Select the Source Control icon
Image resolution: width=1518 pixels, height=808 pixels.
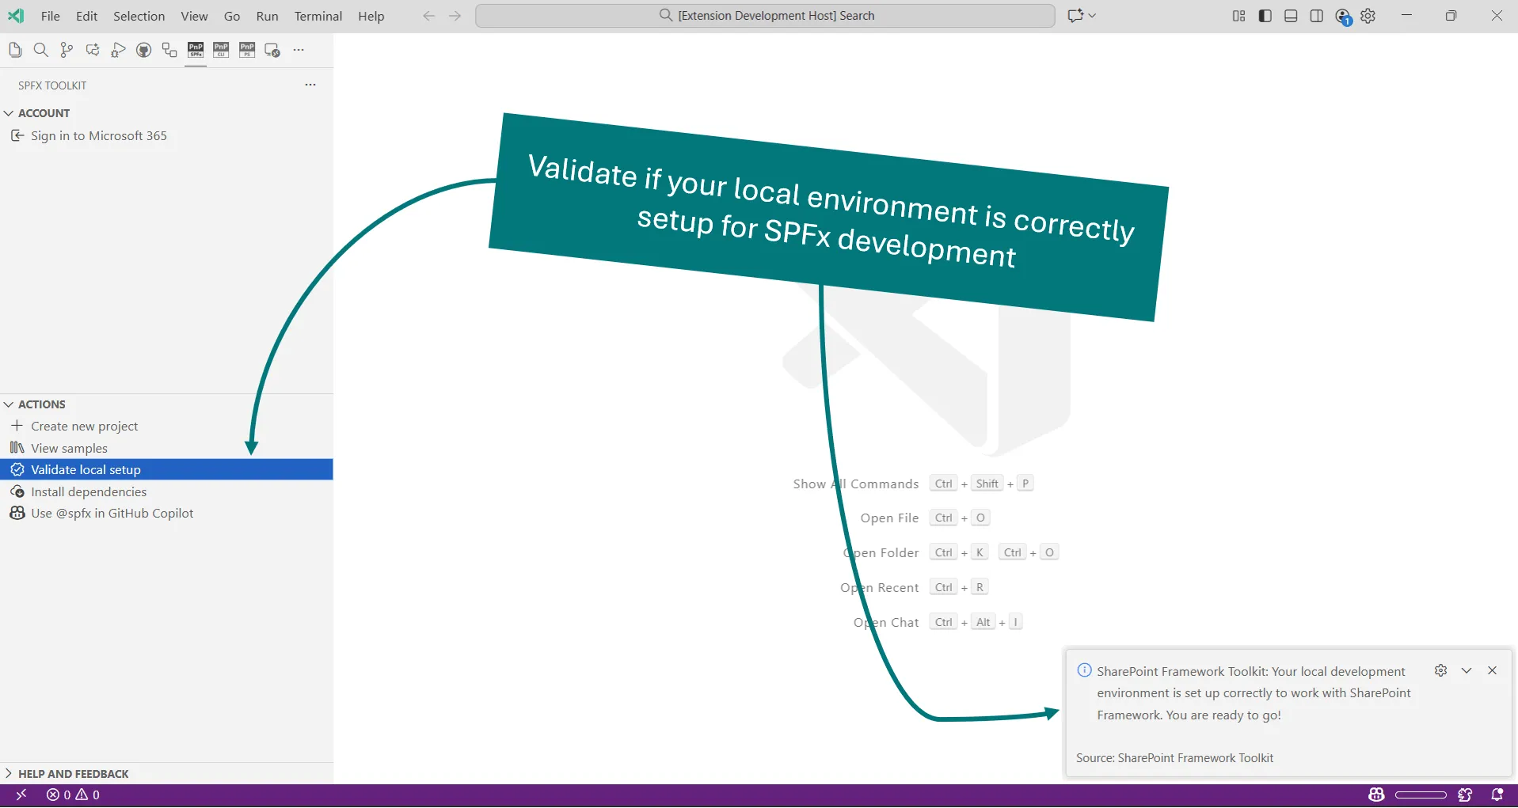(67, 50)
